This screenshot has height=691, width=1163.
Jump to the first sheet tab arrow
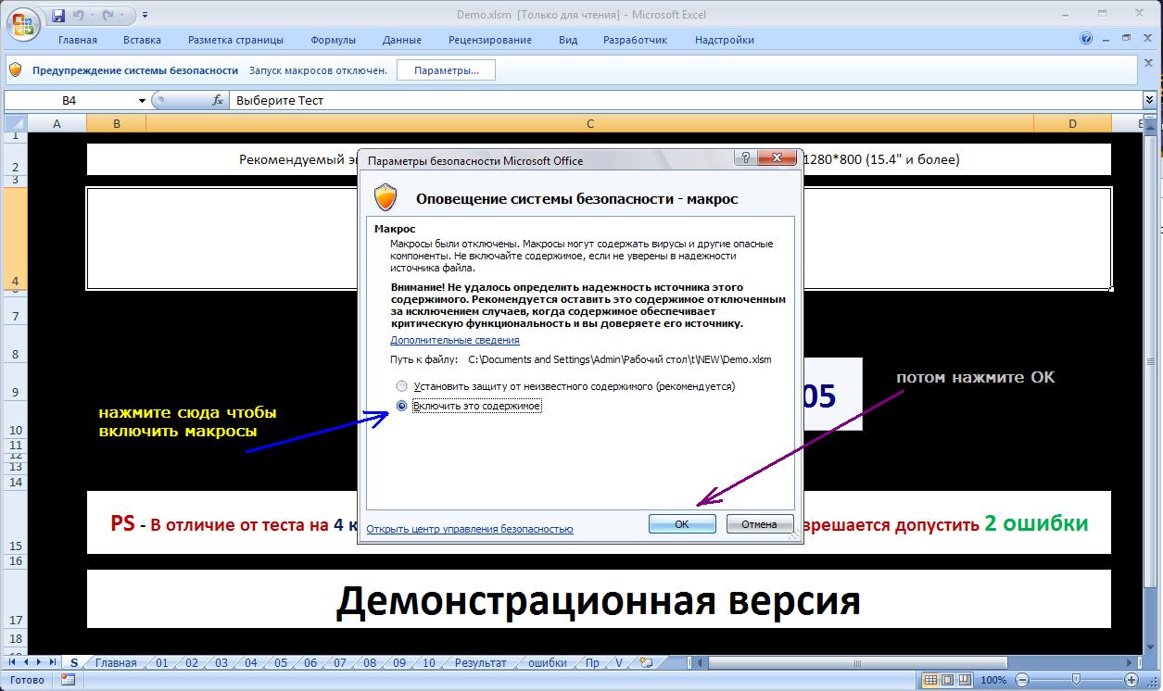tap(12, 662)
